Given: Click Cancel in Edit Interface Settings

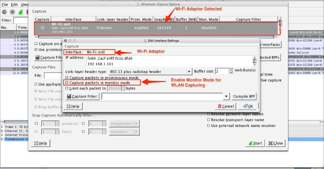Looking at the screenshot, I should pos(226,106).
